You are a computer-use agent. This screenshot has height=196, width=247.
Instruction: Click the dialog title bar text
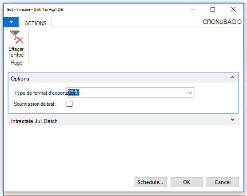tap(35, 9)
